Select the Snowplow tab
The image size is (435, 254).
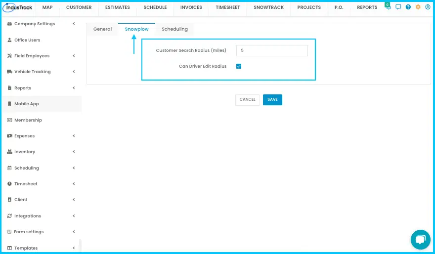point(136,29)
